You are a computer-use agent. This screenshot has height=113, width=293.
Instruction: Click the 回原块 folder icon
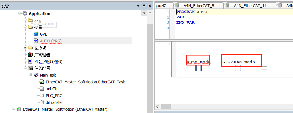coord(30,48)
